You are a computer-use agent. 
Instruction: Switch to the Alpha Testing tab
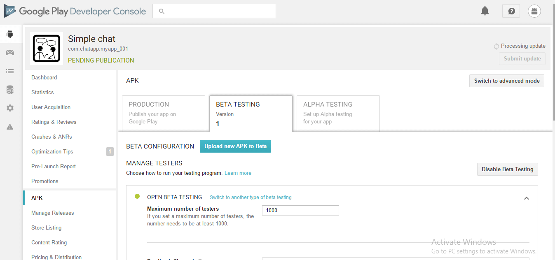[338, 113]
